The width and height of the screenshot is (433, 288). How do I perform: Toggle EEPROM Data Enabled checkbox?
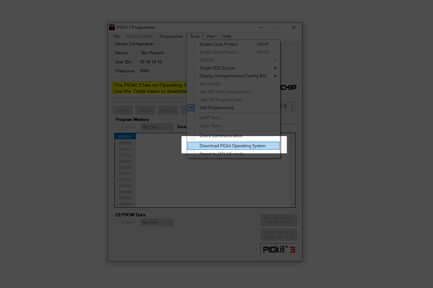click(x=117, y=222)
